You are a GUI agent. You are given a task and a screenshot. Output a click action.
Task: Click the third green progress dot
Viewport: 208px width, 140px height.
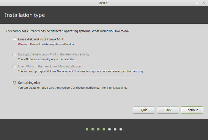point(98,129)
